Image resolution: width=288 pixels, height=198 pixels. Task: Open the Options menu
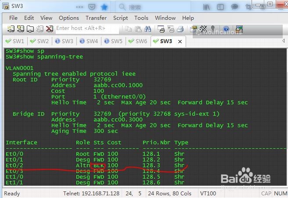(x=69, y=18)
